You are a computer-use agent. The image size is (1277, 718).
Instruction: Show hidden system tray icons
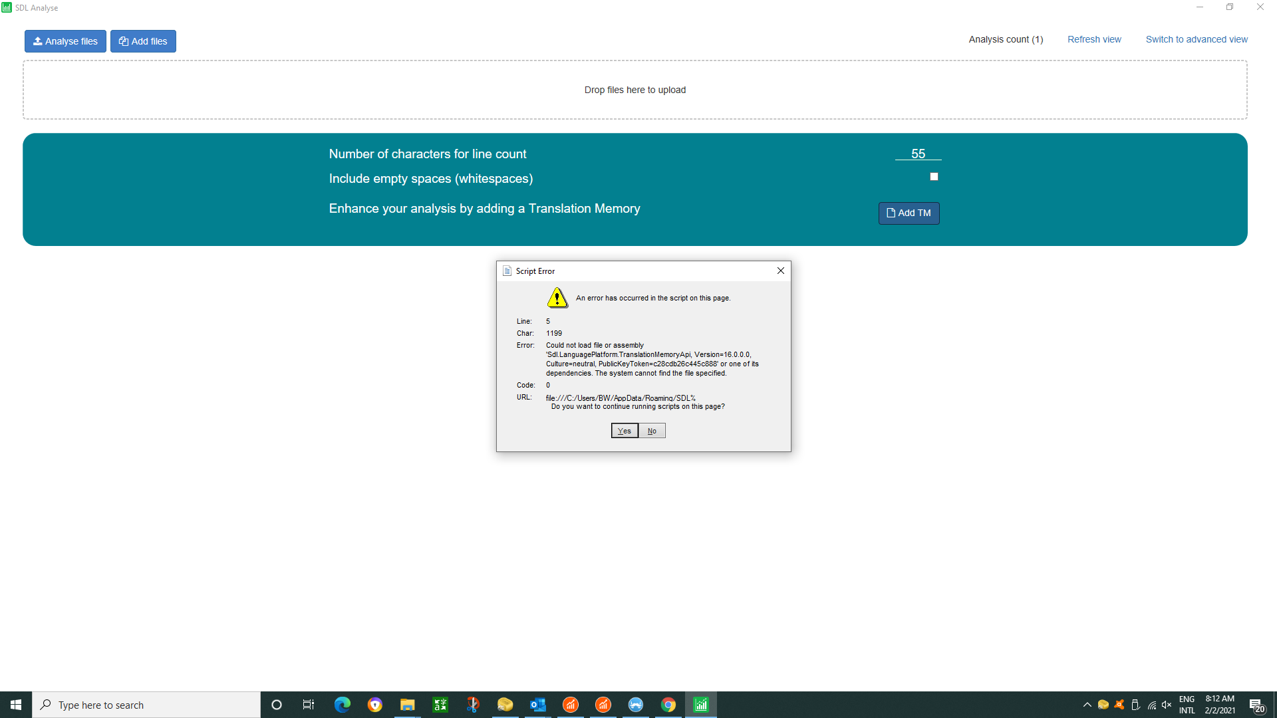(1087, 705)
